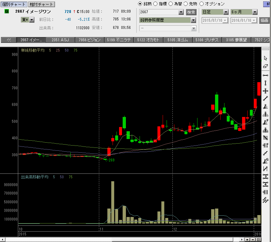Click the stock code input field showing 2667

(x=159, y=12)
